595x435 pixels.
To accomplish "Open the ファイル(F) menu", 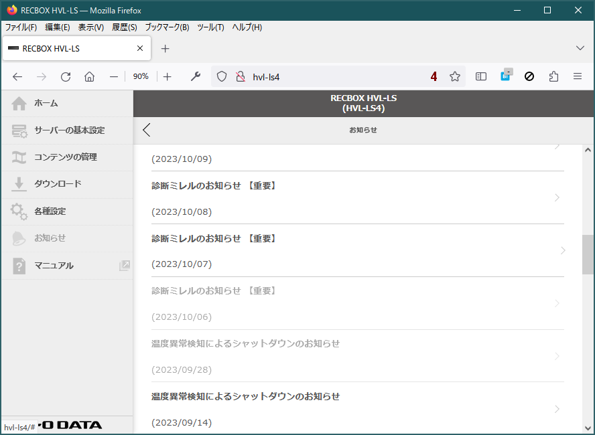I will pos(21,27).
